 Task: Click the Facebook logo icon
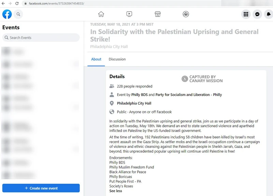pos(7,14)
